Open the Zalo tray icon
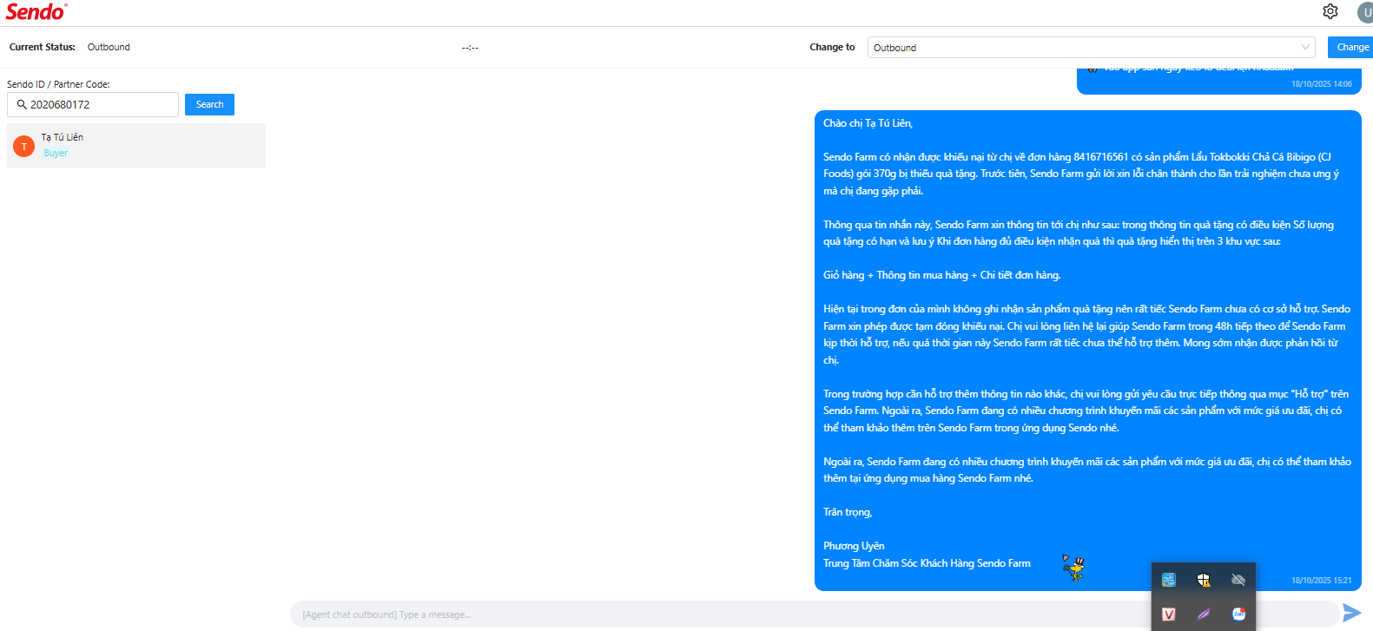Viewport: 1373px width, 631px height. pyautogui.click(x=1238, y=615)
